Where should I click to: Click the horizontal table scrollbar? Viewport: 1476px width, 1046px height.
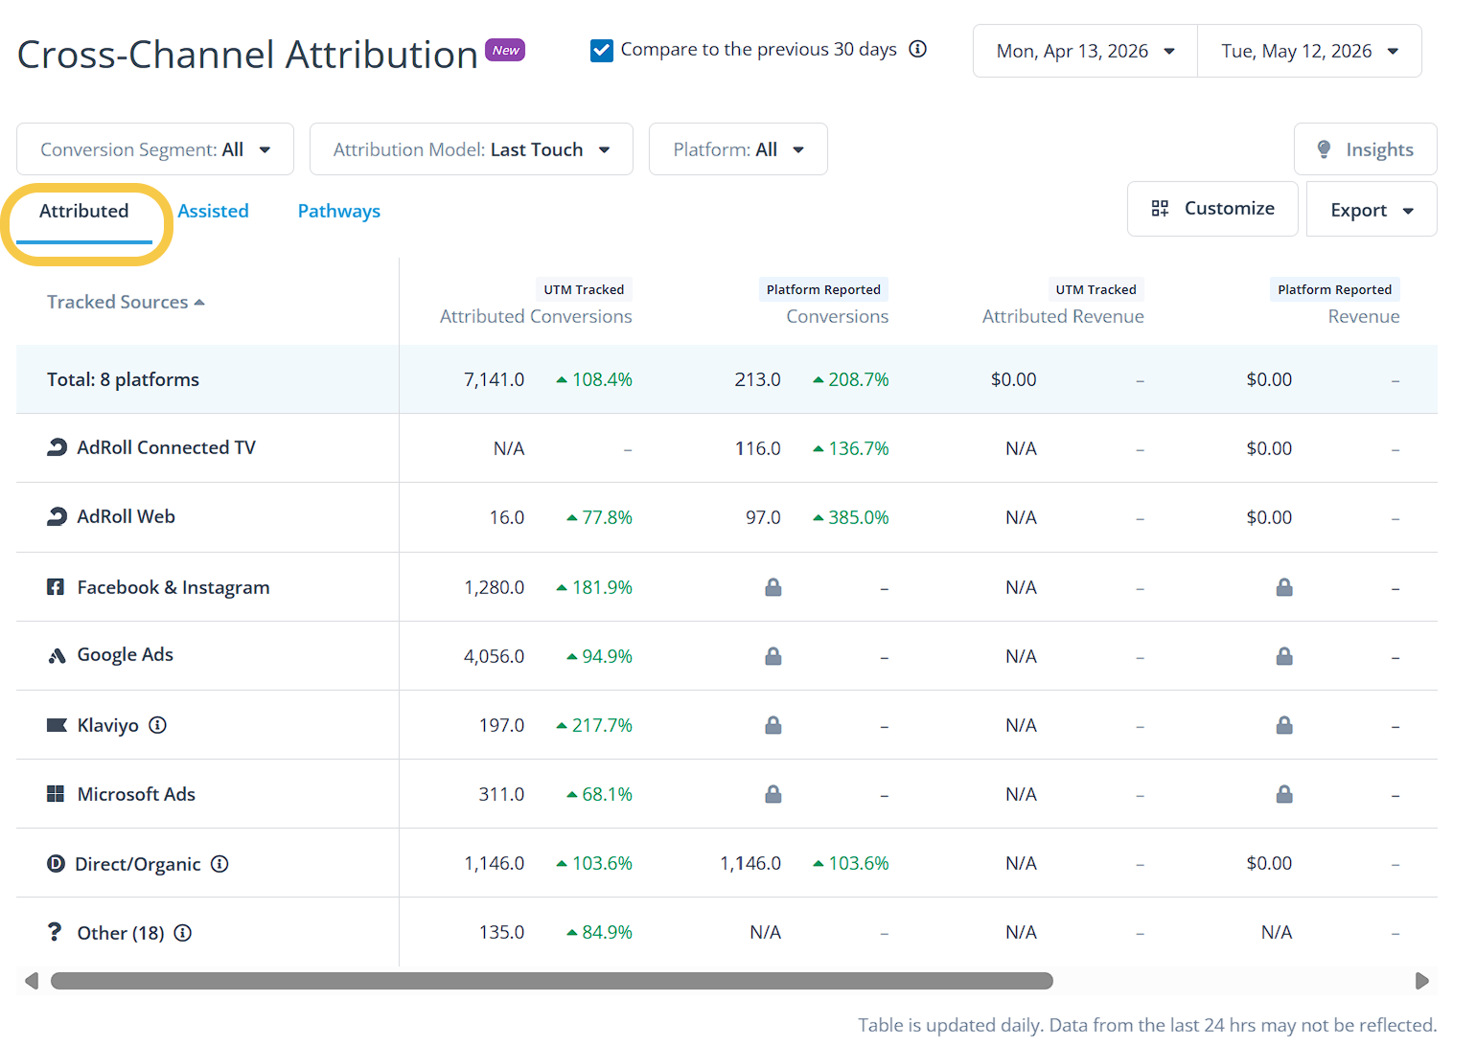tap(552, 981)
